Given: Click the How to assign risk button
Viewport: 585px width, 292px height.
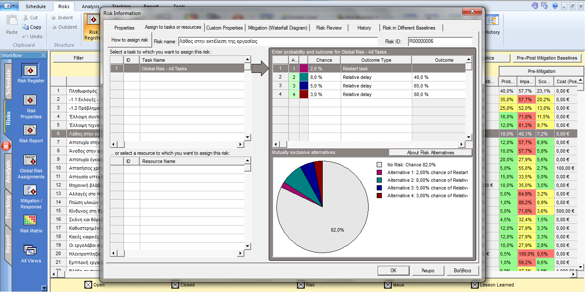Looking at the screenshot, I should coord(129,40).
